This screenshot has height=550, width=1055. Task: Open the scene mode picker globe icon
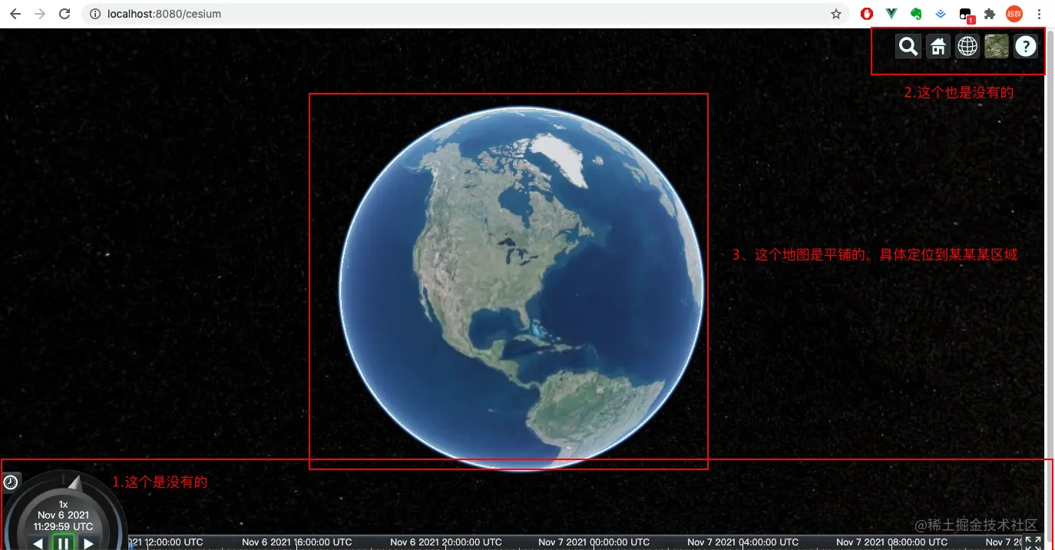[x=967, y=47]
